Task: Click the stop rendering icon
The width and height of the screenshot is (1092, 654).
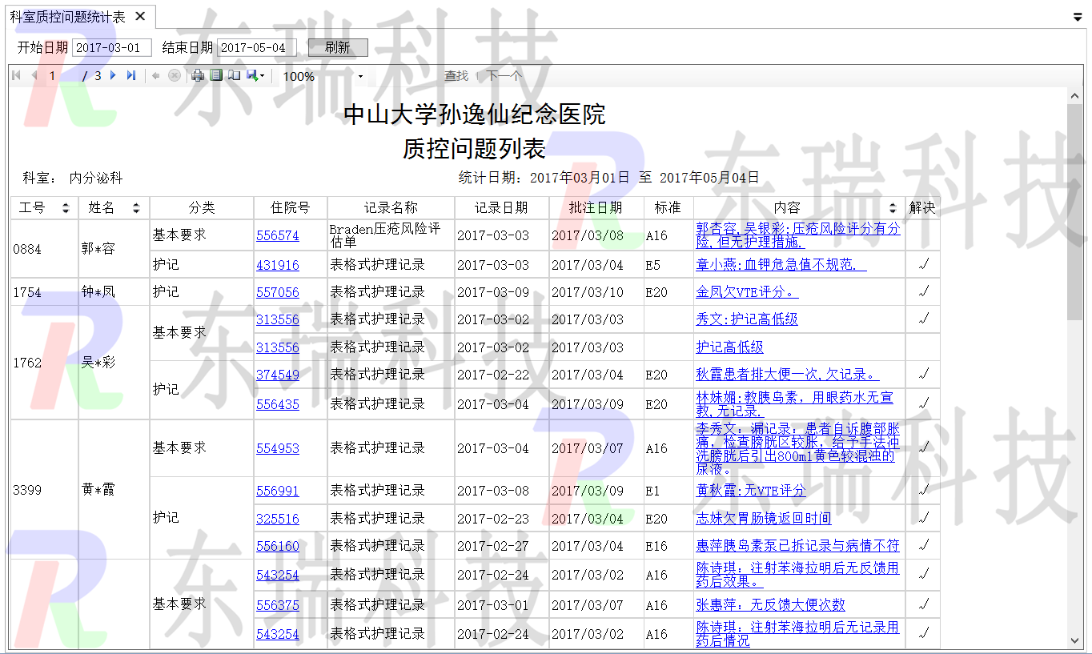Action: coord(175,76)
